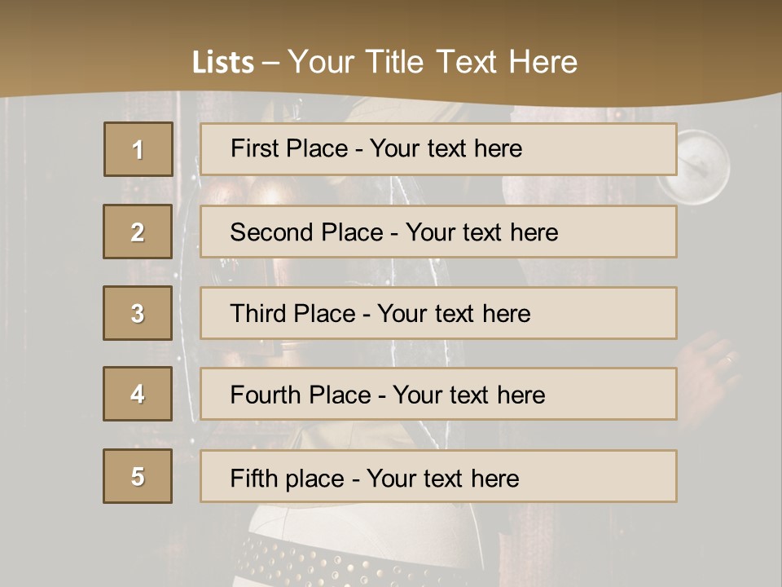Click the word 'Second' in second row
782x587 pixels.
coord(272,232)
